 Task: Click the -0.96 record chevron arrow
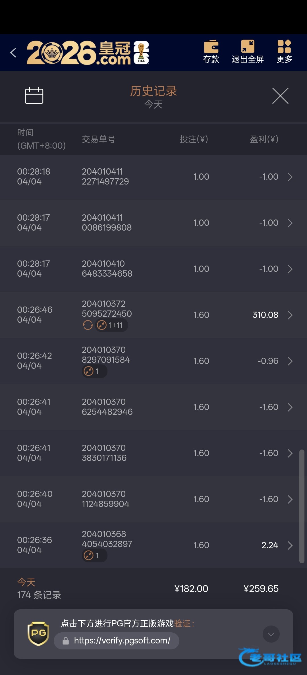point(290,361)
